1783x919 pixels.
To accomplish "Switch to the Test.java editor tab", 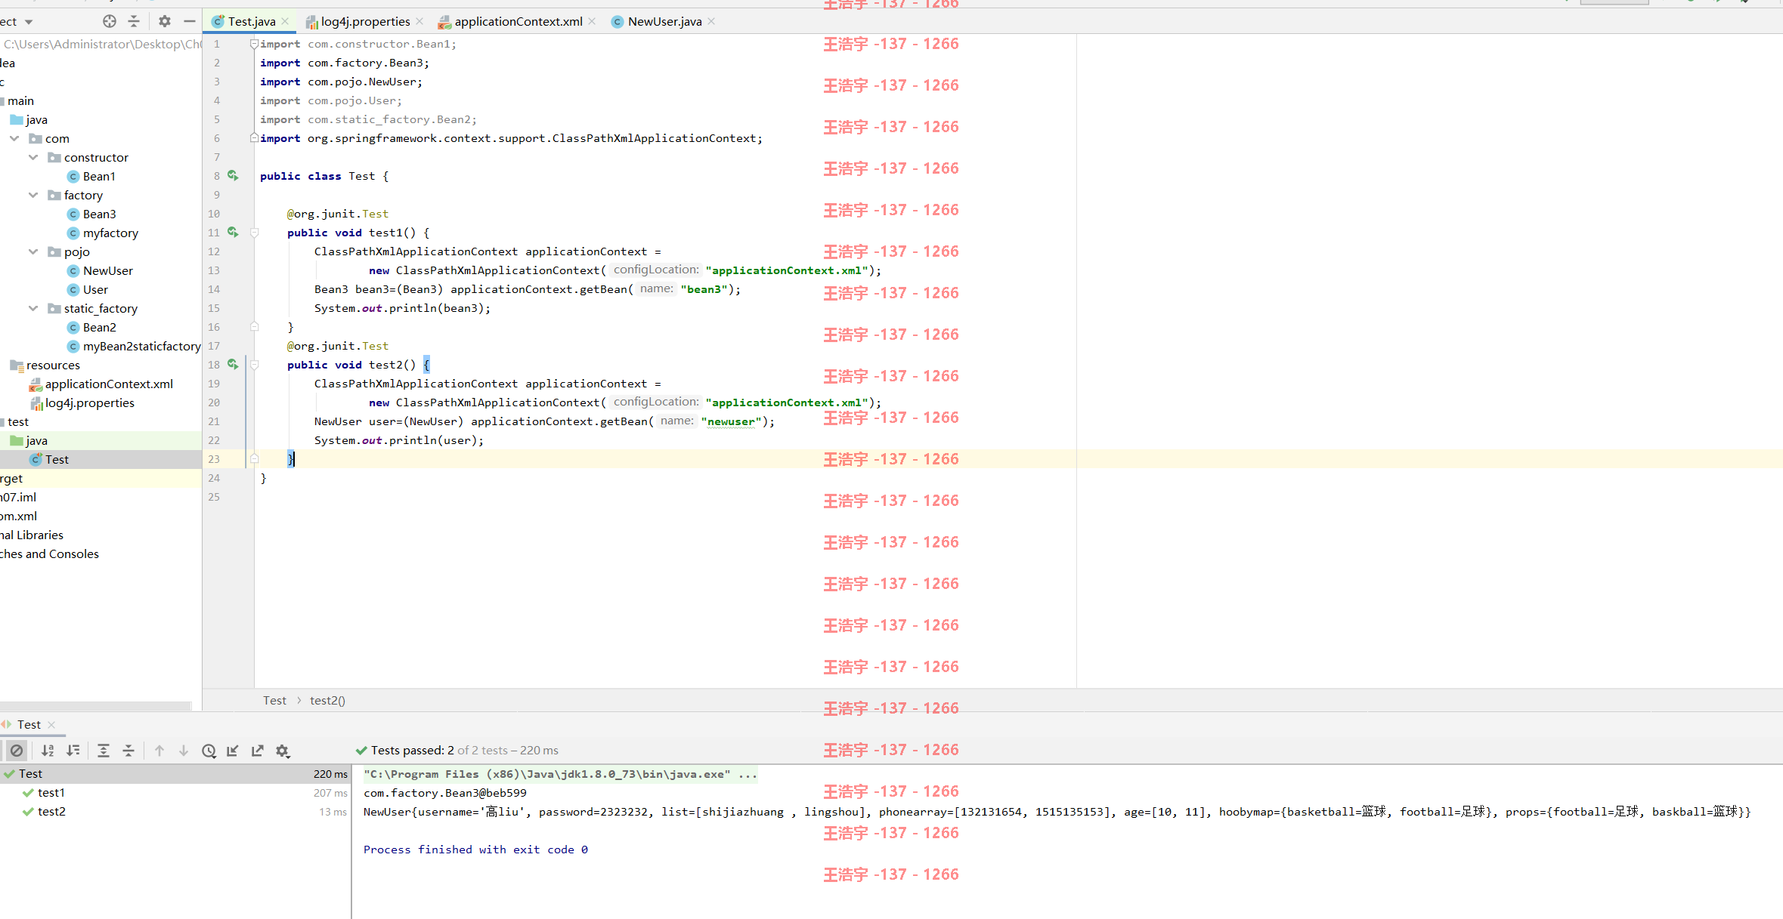I will coord(251,21).
